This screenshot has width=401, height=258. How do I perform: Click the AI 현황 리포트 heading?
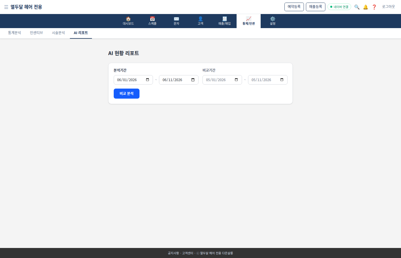pos(123,53)
